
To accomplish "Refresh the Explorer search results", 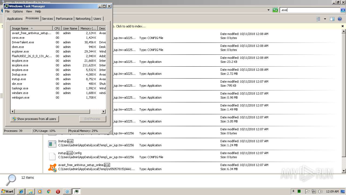I will click(x=275, y=10).
